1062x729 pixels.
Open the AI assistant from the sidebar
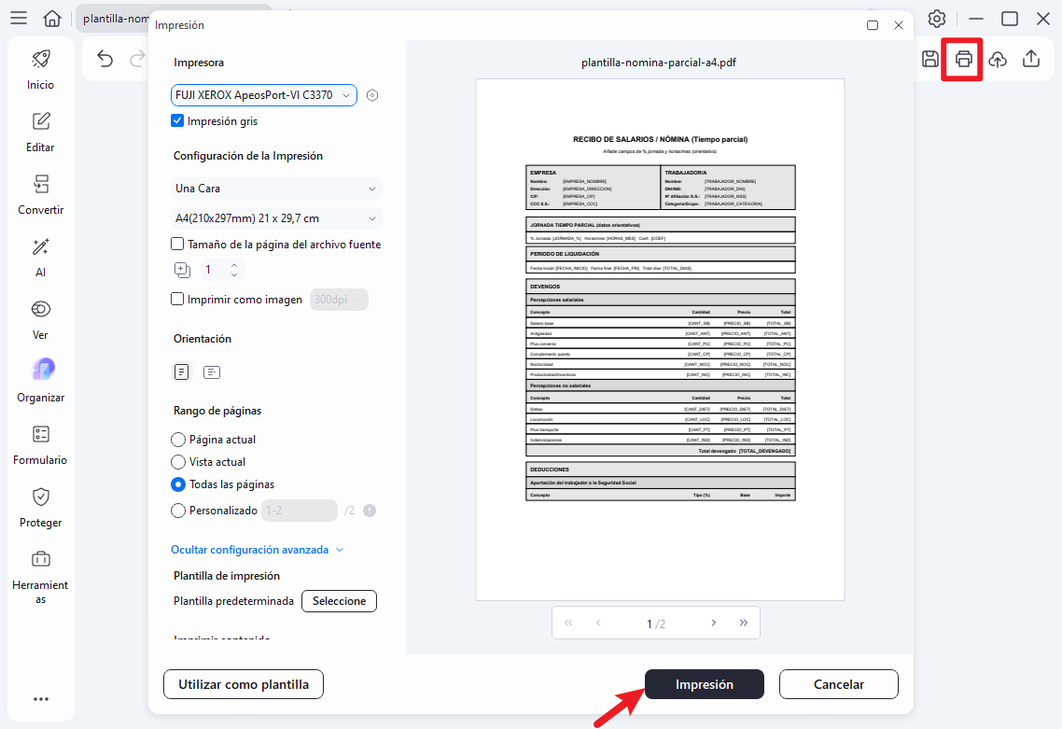[x=40, y=258]
